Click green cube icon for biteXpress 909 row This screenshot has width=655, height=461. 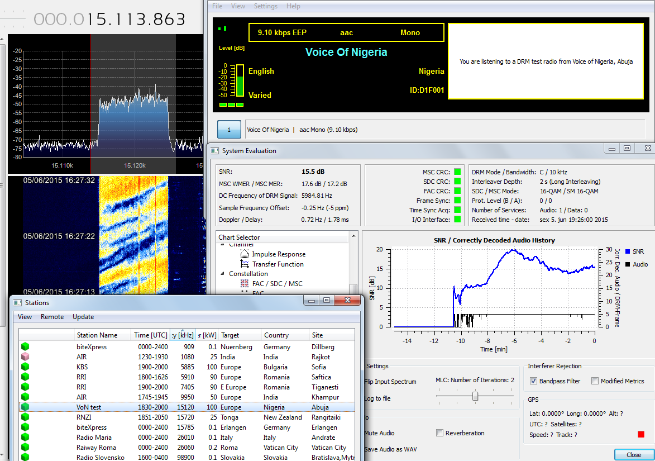25,346
